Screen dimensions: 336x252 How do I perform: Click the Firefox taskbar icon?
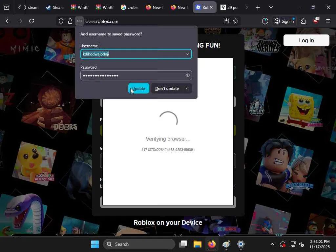[x=212, y=244]
